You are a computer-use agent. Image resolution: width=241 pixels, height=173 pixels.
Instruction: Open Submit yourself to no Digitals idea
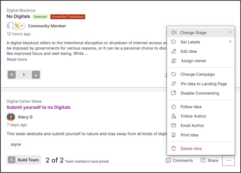click(x=39, y=107)
